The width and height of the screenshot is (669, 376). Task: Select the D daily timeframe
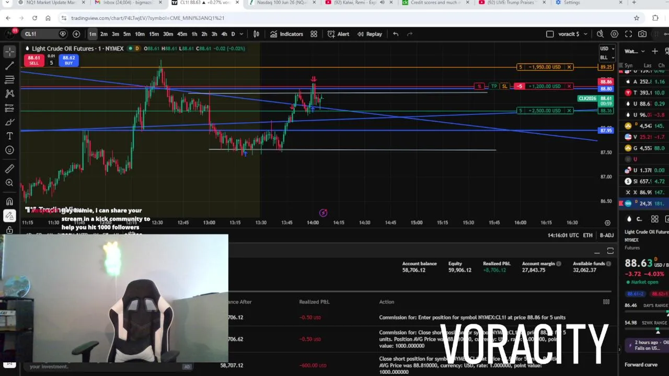pyautogui.click(x=233, y=34)
